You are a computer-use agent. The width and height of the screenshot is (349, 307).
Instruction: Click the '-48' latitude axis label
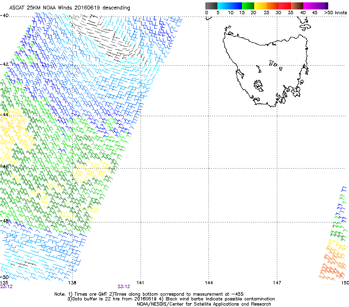click(x=4, y=221)
